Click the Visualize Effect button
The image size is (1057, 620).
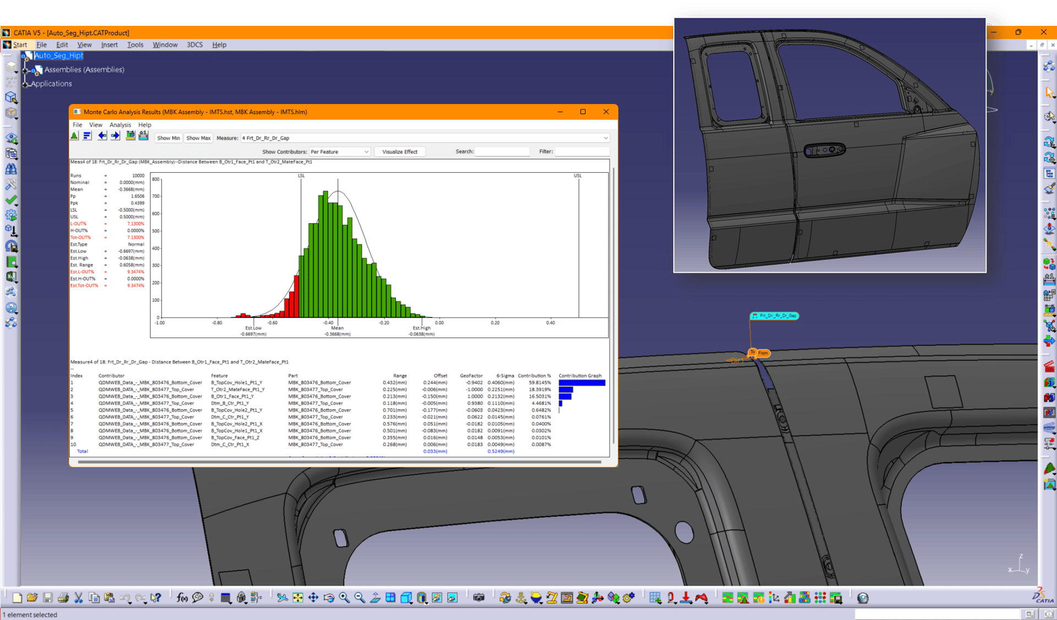400,152
